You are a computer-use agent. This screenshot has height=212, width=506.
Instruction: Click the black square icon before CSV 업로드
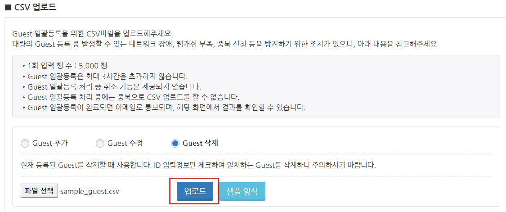tap(7, 7)
